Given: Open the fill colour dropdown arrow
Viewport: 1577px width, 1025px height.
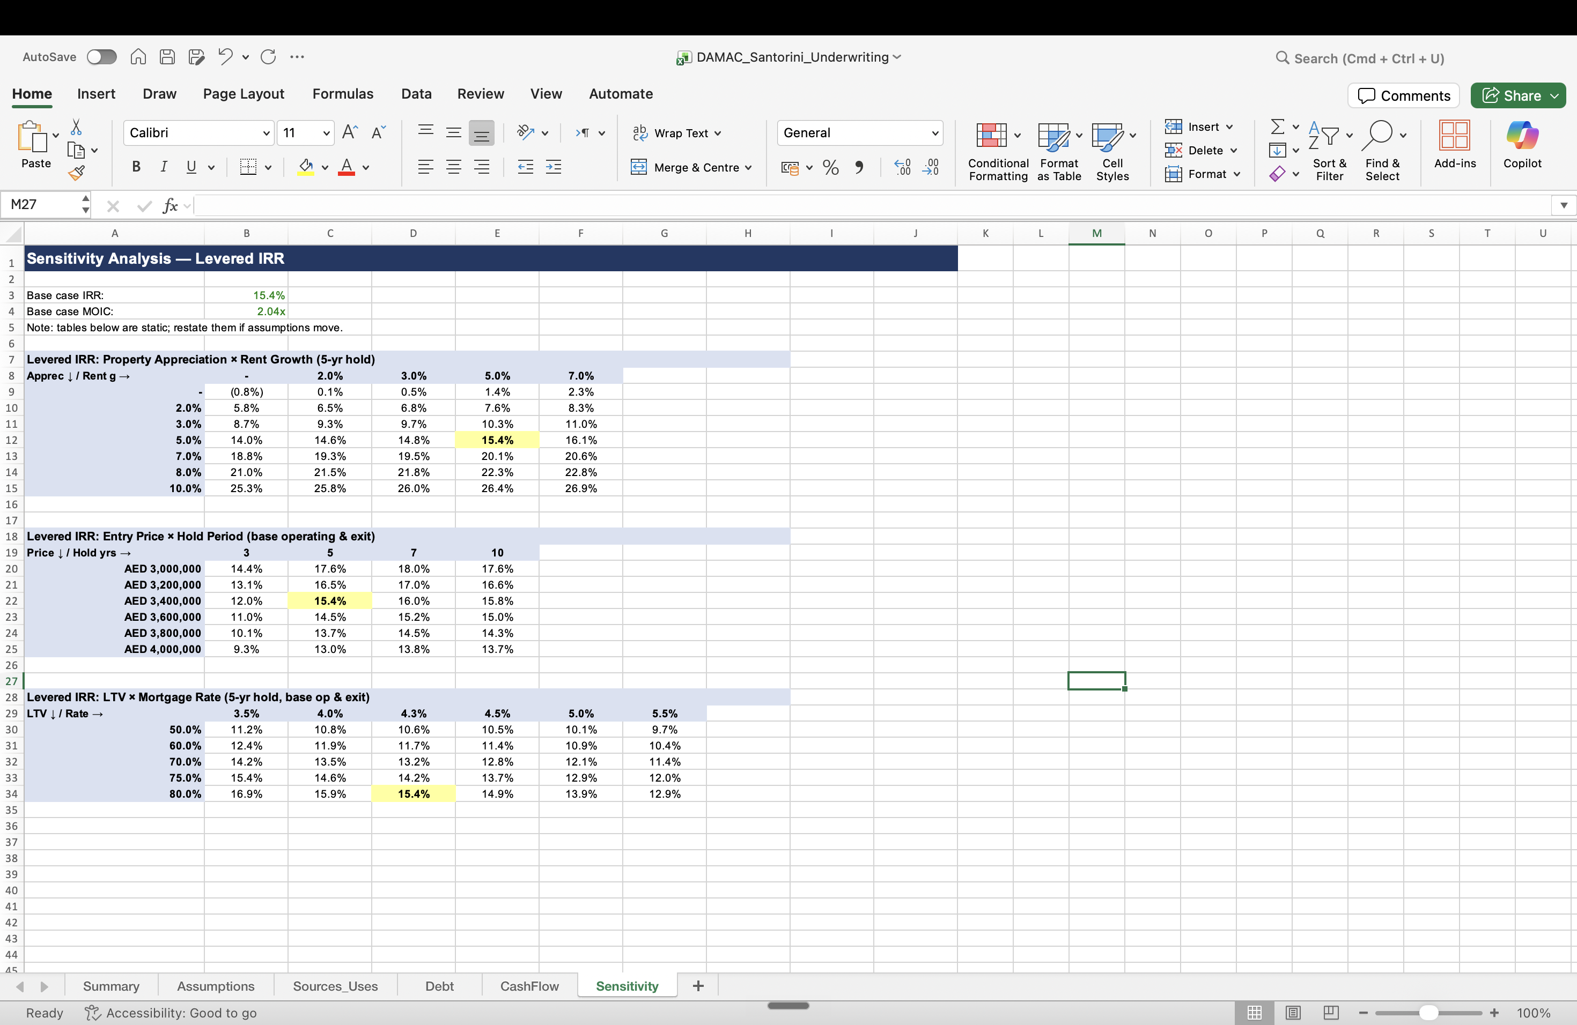Looking at the screenshot, I should 325,167.
